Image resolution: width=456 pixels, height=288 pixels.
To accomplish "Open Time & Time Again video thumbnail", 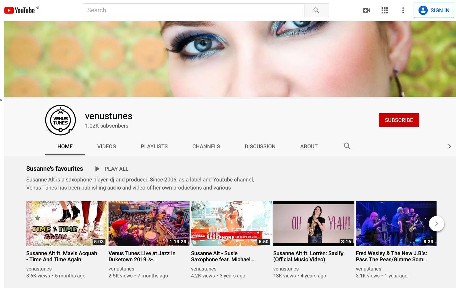I will pyautogui.click(x=67, y=224).
